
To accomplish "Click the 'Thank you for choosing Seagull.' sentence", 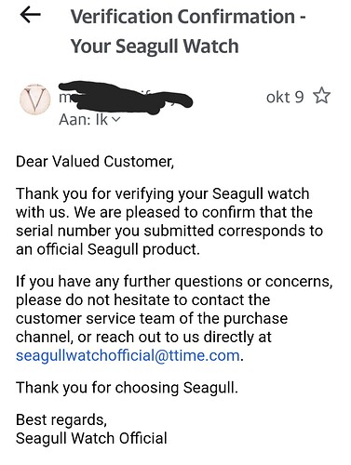I will (127, 388).
